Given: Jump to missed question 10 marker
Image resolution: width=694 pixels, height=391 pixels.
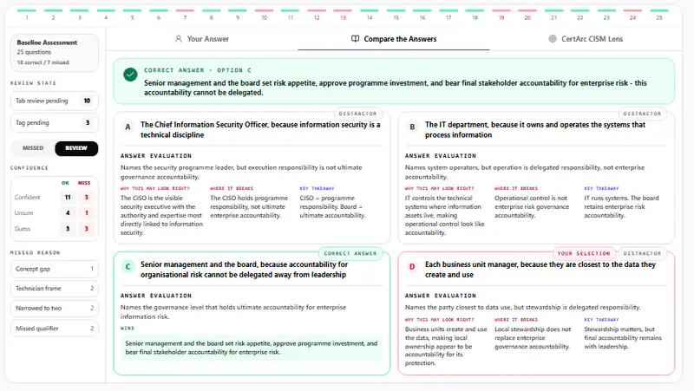Looking at the screenshot, I should tap(265, 14).
